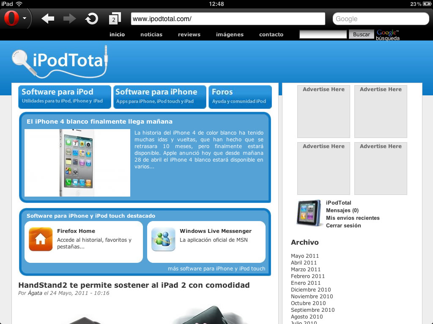Open the Abril 2011 archive
Screen dimensions: 433x324
point(304,262)
